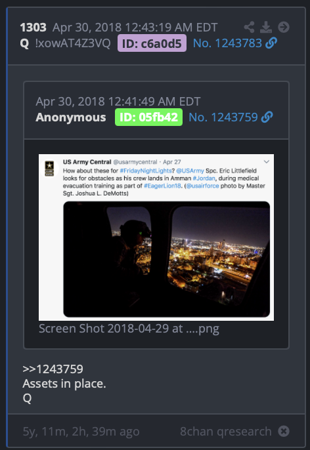
Task: Dismiss the 8chan qresearch tag with the X icon
Action: pyautogui.click(x=284, y=431)
